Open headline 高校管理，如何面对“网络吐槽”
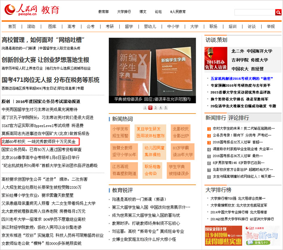Screen dimensions: 283x250 coord(43,40)
